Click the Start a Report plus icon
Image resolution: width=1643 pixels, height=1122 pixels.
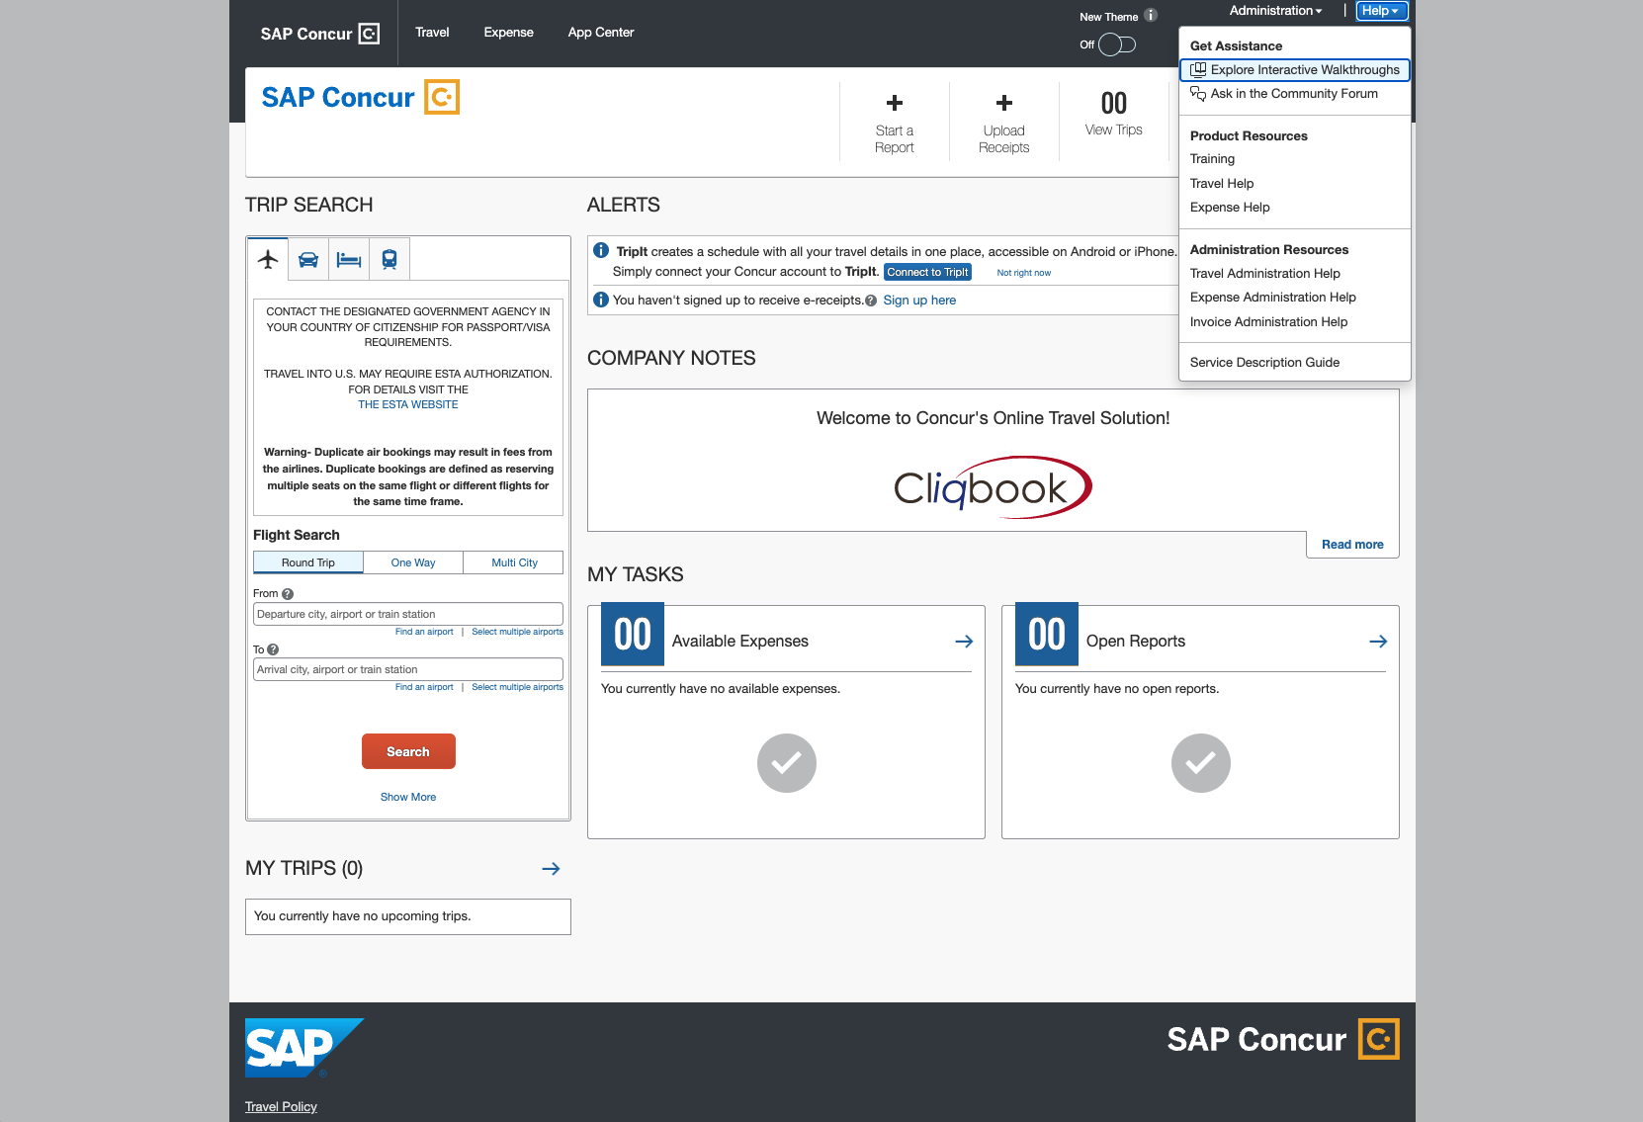click(895, 104)
